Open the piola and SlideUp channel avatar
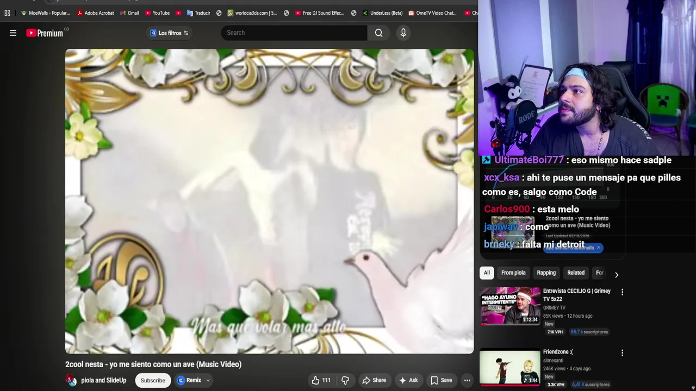696x391 pixels. 71,380
